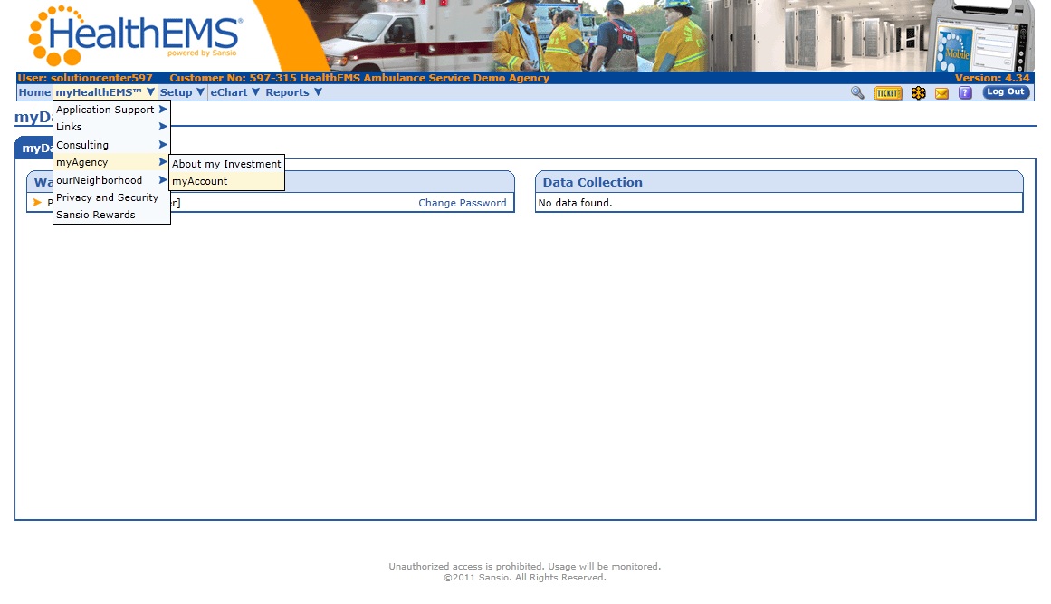Screen dimensions: 1051x604
Task: Expand the Setup dropdown menu
Action: (x=182, y=92)
